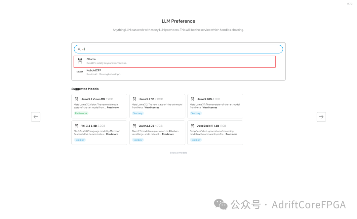Click the Llama3.1 8B card icon

tap(192, 99)
